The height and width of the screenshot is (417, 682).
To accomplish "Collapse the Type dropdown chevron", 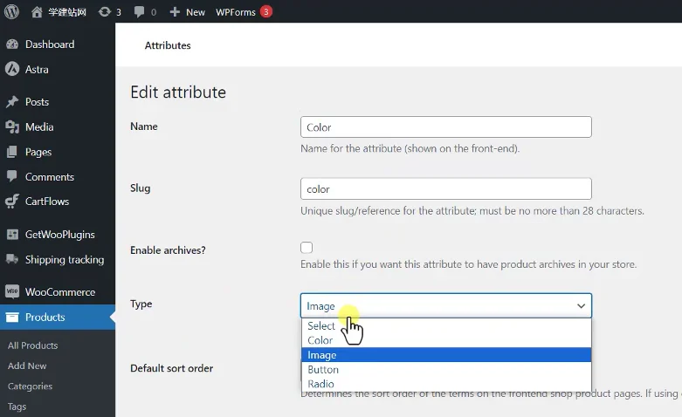I will 581,306.
